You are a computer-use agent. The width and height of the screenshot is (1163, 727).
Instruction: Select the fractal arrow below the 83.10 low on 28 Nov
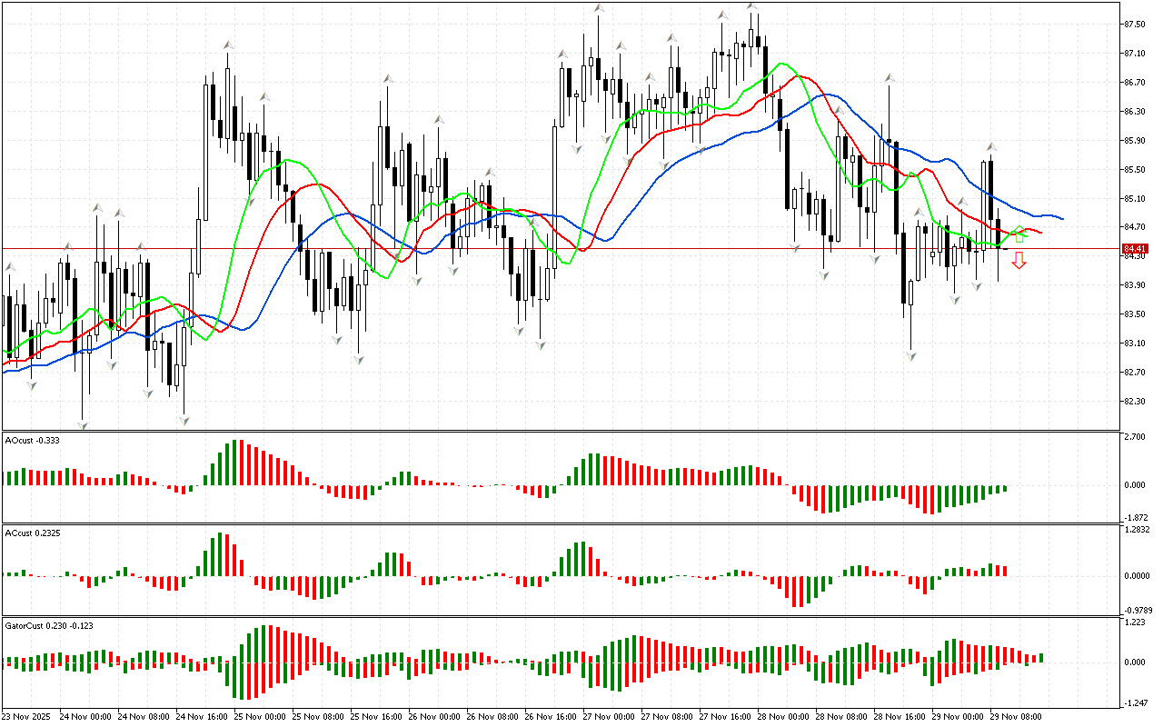[x=910, y=357]
